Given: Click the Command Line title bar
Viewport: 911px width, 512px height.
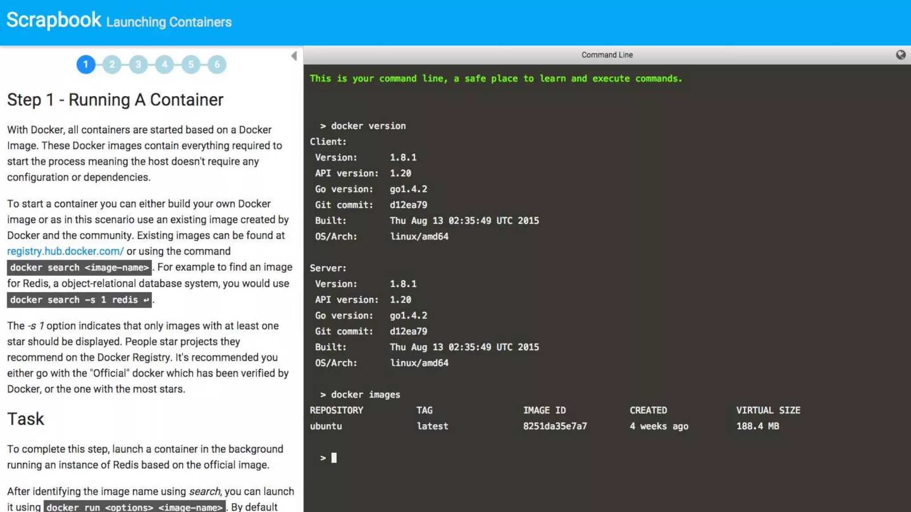Looking at the screenshot, I should [x=607, y=55].
